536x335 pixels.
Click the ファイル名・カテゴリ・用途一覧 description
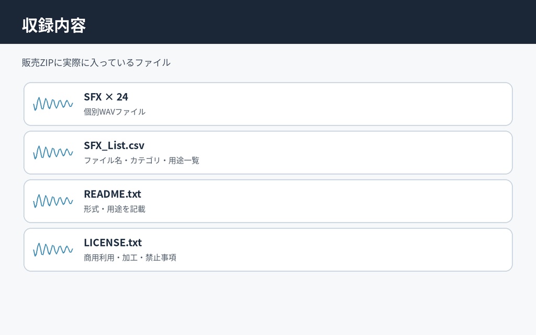pos(141,161)
